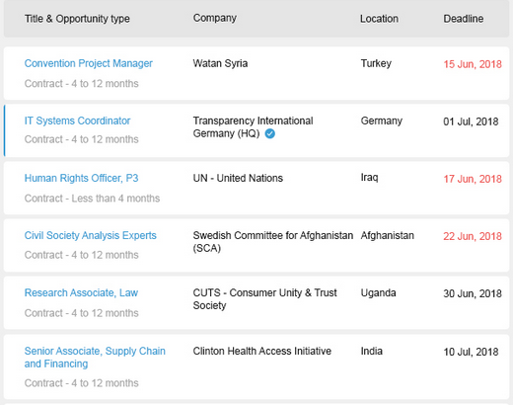
Task: Click Clinton Health Access Initiative company
Action: pos(262,351)
